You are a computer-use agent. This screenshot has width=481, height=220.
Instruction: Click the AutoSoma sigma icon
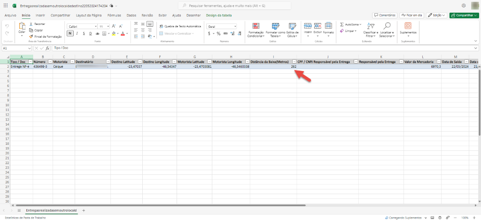pyautogui.click(x=342, y=24)
